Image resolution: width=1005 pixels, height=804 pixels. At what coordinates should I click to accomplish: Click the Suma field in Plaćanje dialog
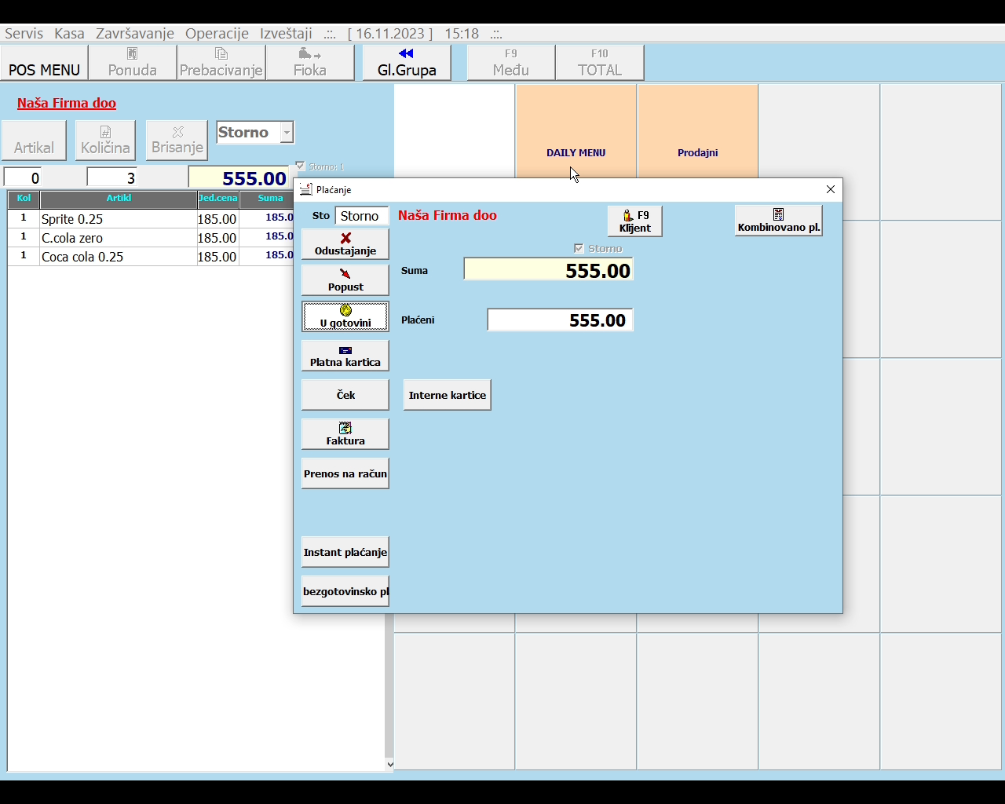coord(548,270)
